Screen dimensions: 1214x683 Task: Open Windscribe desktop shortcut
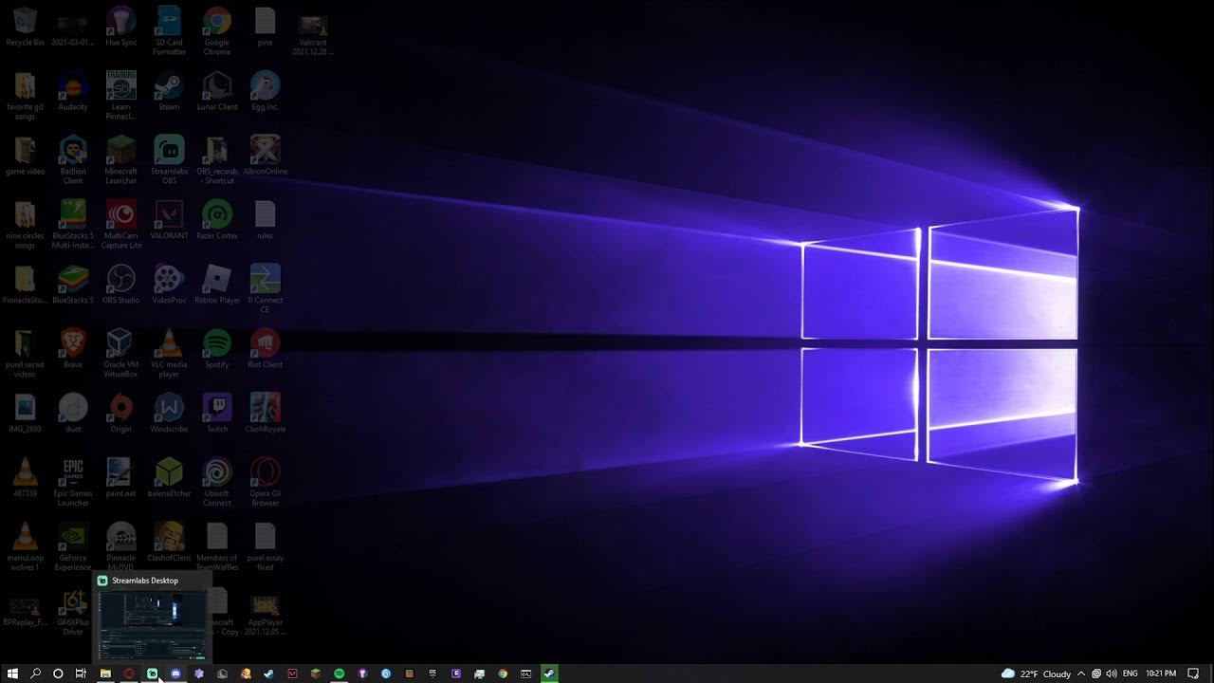169,415
